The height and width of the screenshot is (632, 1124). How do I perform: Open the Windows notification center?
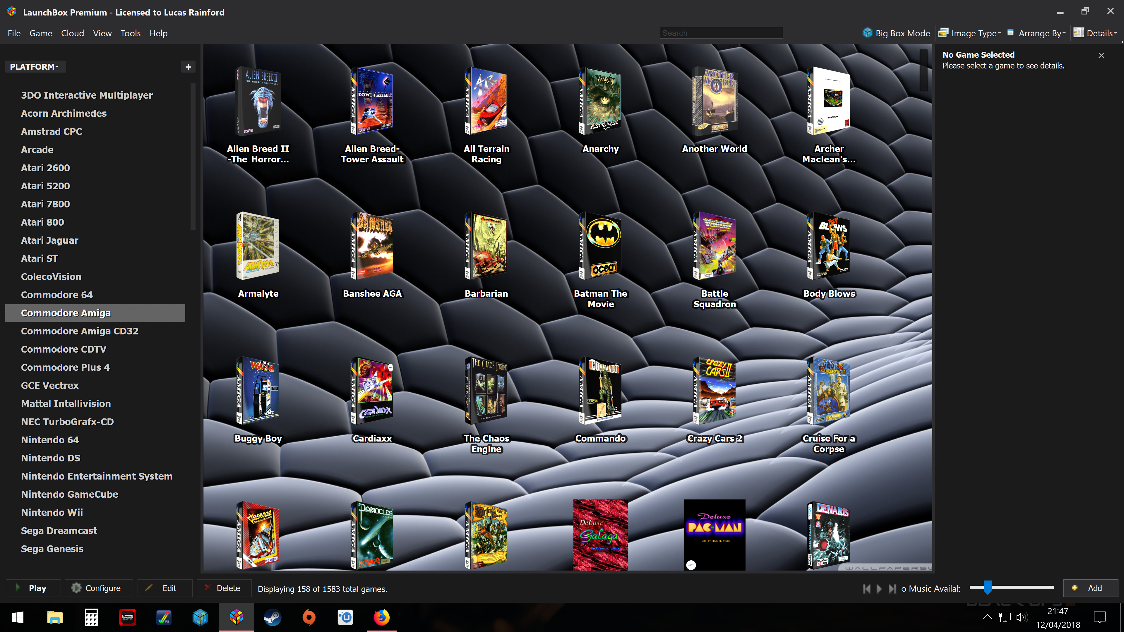tap(1100, 617)
